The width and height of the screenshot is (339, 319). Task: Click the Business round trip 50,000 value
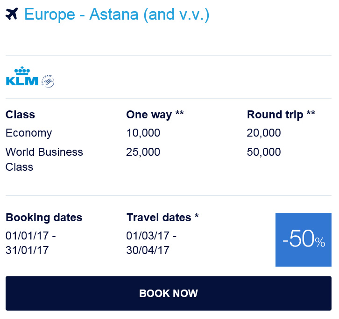click(264, 152)
